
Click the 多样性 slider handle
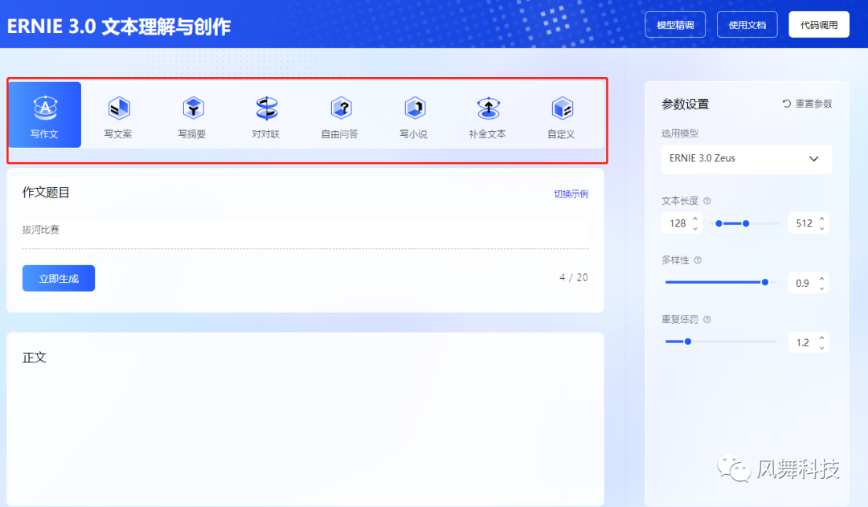765,282
